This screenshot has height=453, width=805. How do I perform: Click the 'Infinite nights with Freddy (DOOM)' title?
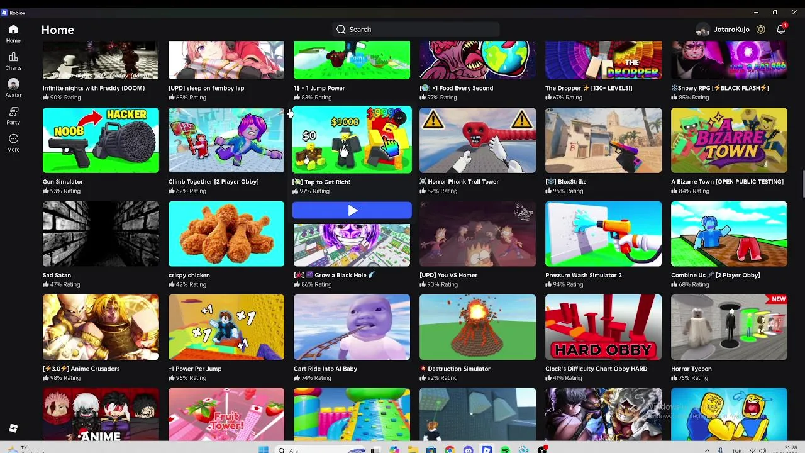[94, 88]
